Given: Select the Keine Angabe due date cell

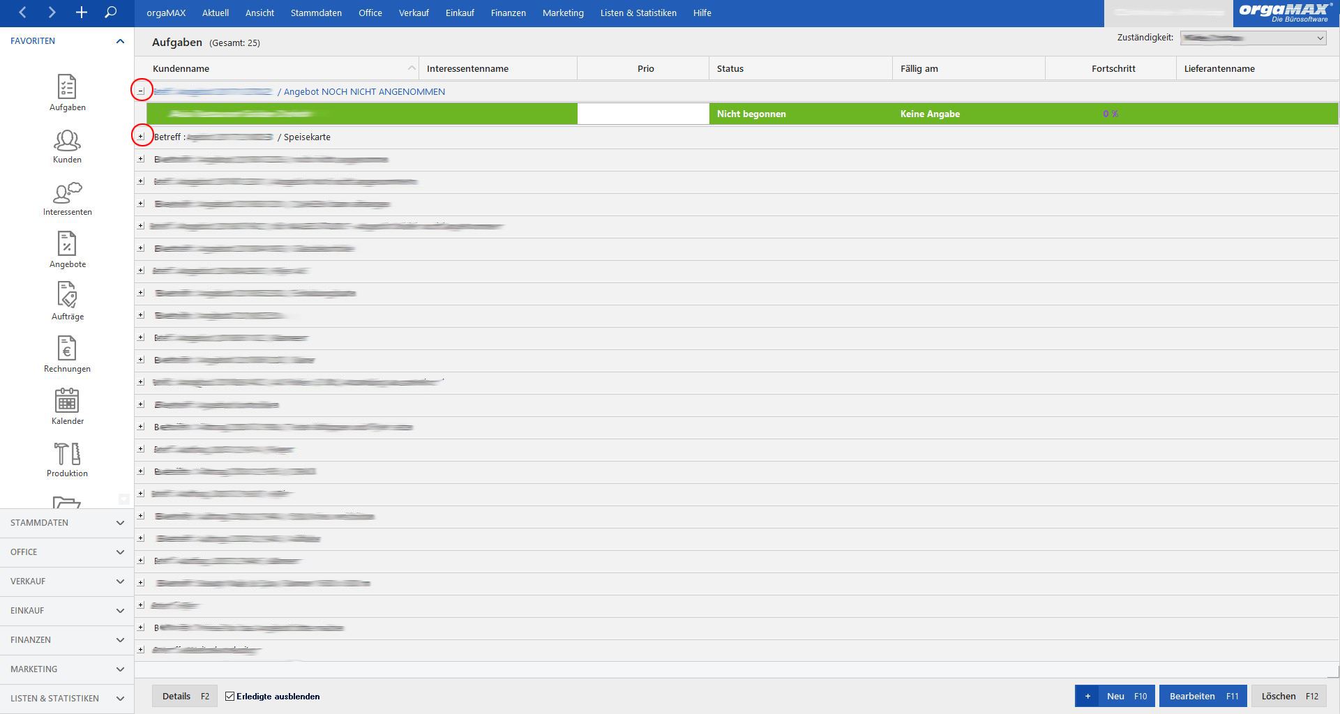Looking at the screenshot, I should [969, 114].
